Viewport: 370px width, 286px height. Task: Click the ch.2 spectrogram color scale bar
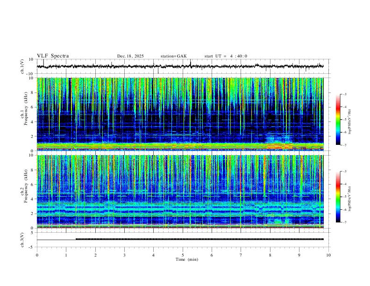click(x=338, y=197)
